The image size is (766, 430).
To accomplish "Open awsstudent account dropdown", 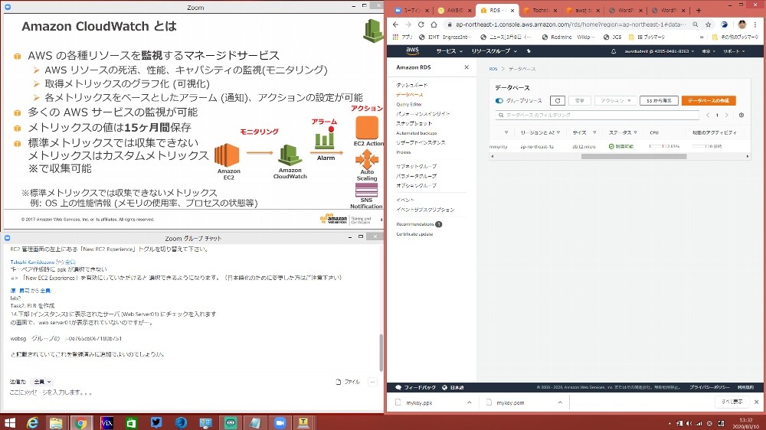I will 659,51.
